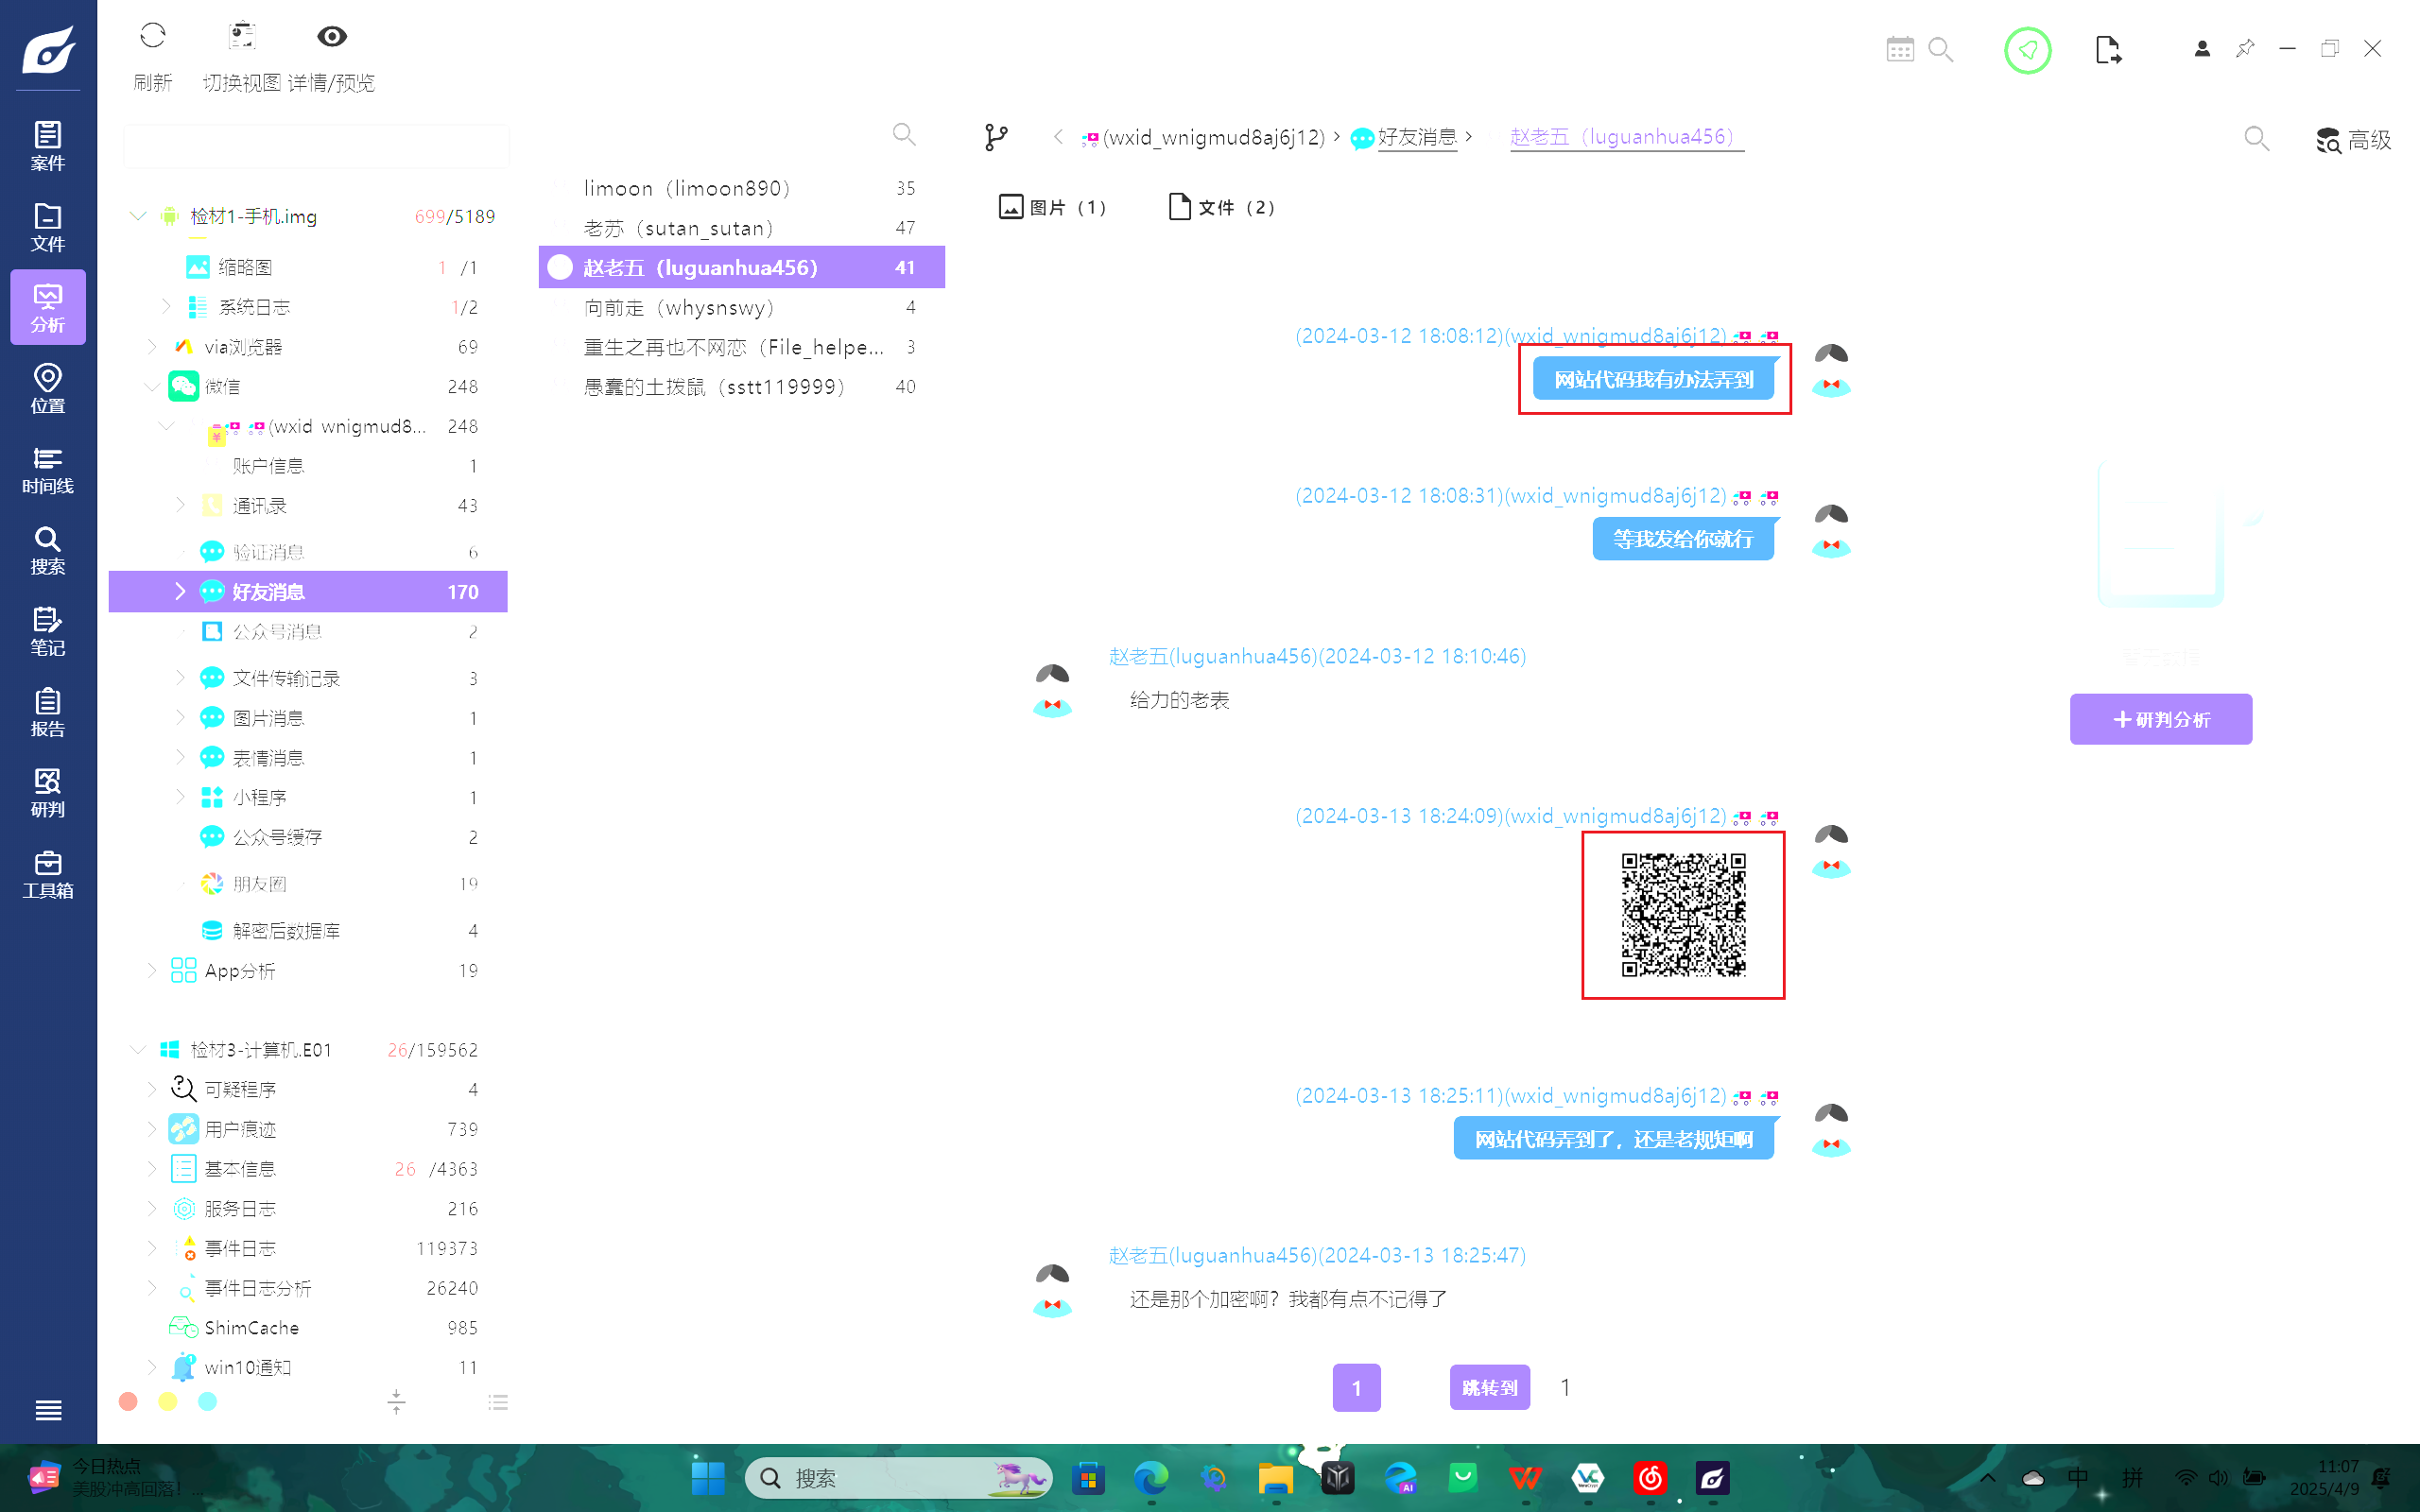Image resolution: width=2420 pixels, height=1512 pixels.
Task: Click the green circular send icon
Action: [2027, 49]
